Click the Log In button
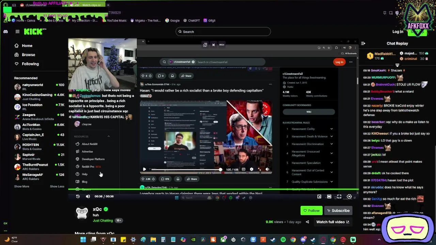This screenshot has width=436, height=245. [x=398, y=32]
